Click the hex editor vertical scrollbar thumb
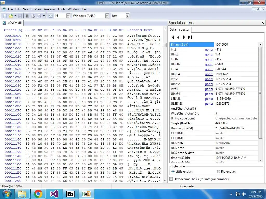The height and width of the screenshot is (199, 266). [165, 45]
